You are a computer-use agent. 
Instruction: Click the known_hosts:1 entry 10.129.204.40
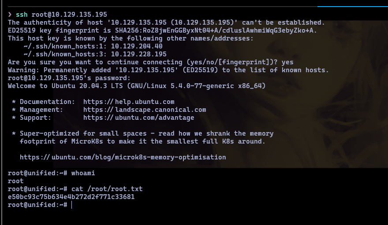(x=137, y=46)
